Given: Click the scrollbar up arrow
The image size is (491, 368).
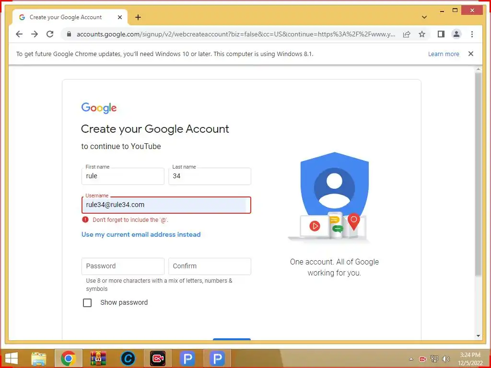Looking at the screenshot, I should [x=478, y=69].
